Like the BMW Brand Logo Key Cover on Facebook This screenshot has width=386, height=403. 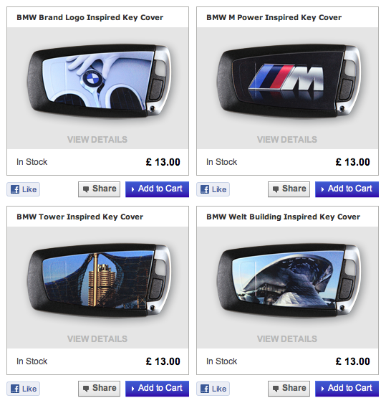pyautogui.click(x=24, y=189)
